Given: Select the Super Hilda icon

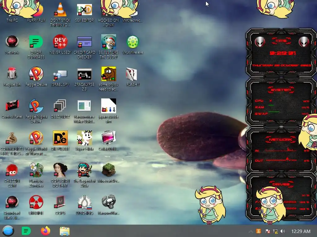Looking at the screenshot, I should tap(84, 141).
